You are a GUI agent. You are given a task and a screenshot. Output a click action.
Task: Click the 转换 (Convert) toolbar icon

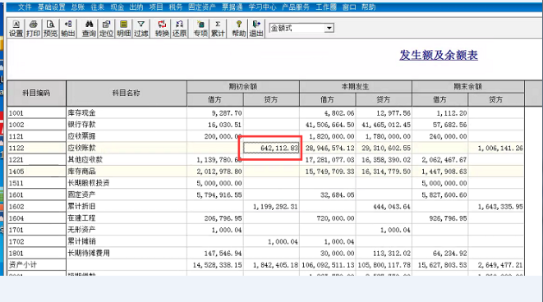[162, 29]
